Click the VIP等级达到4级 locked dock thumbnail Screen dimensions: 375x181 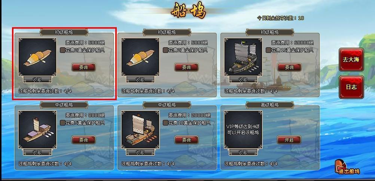point(243,130)
